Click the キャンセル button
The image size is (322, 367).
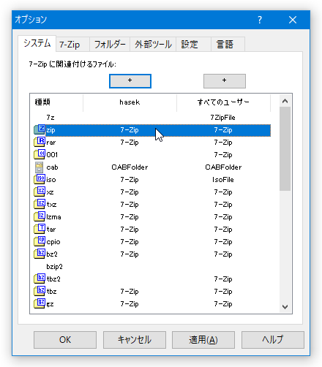pos(135,340)
